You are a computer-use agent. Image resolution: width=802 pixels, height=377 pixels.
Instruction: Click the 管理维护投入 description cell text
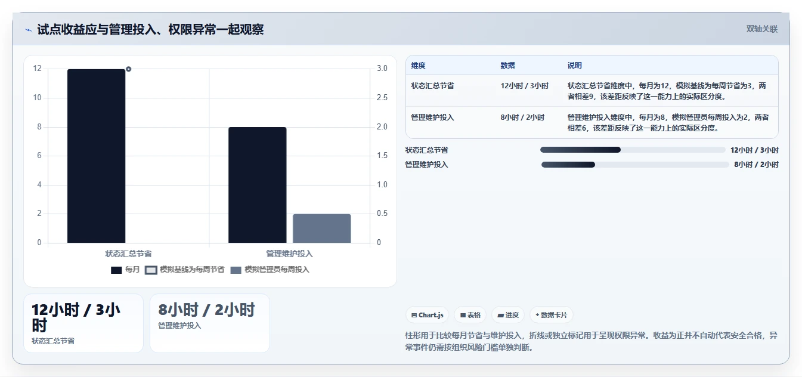668,122
